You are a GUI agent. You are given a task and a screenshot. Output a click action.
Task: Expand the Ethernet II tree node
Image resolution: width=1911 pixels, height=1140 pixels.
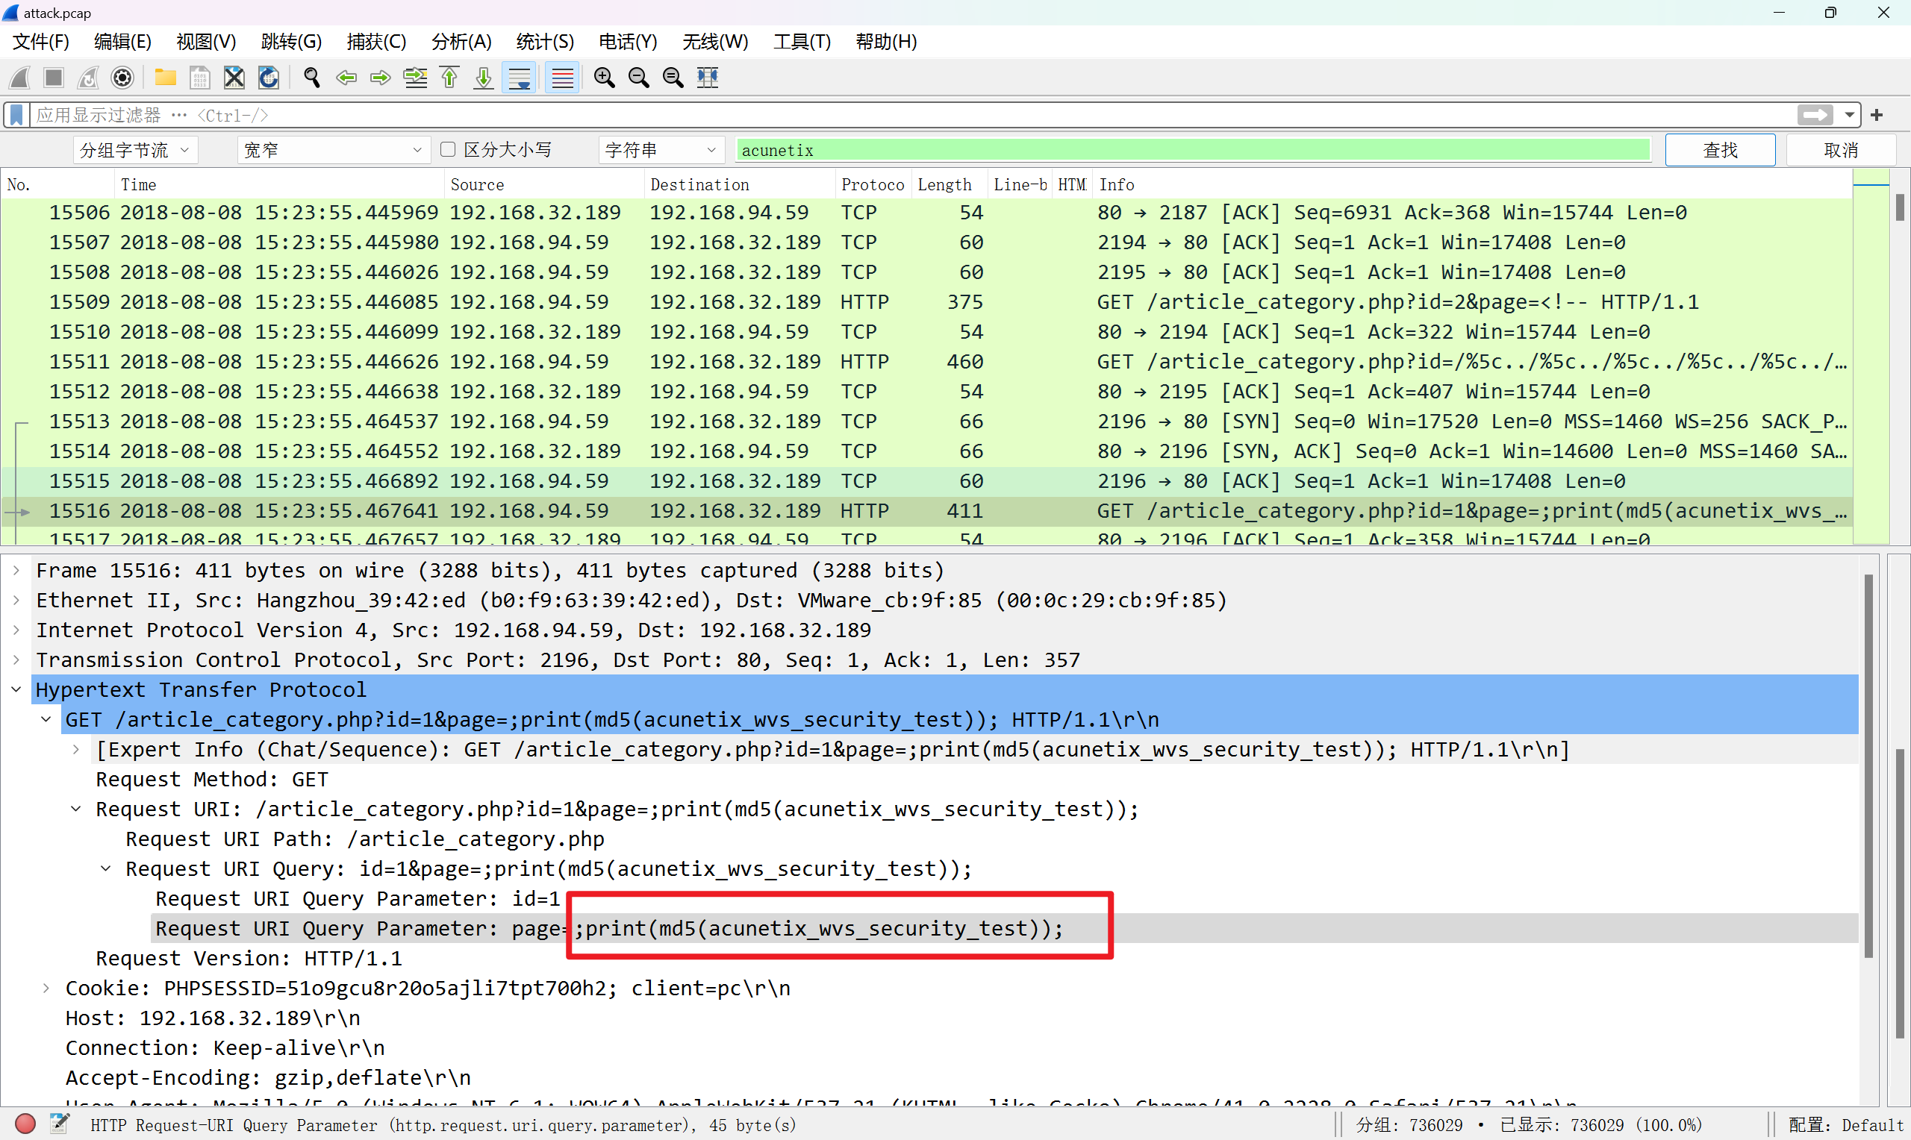16,601
